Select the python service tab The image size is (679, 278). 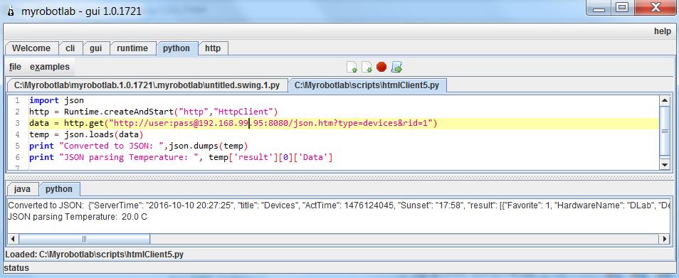click(x=177, y=48)
